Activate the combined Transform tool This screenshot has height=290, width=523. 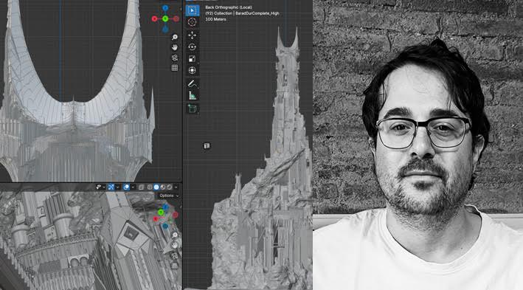pos(192,70)
